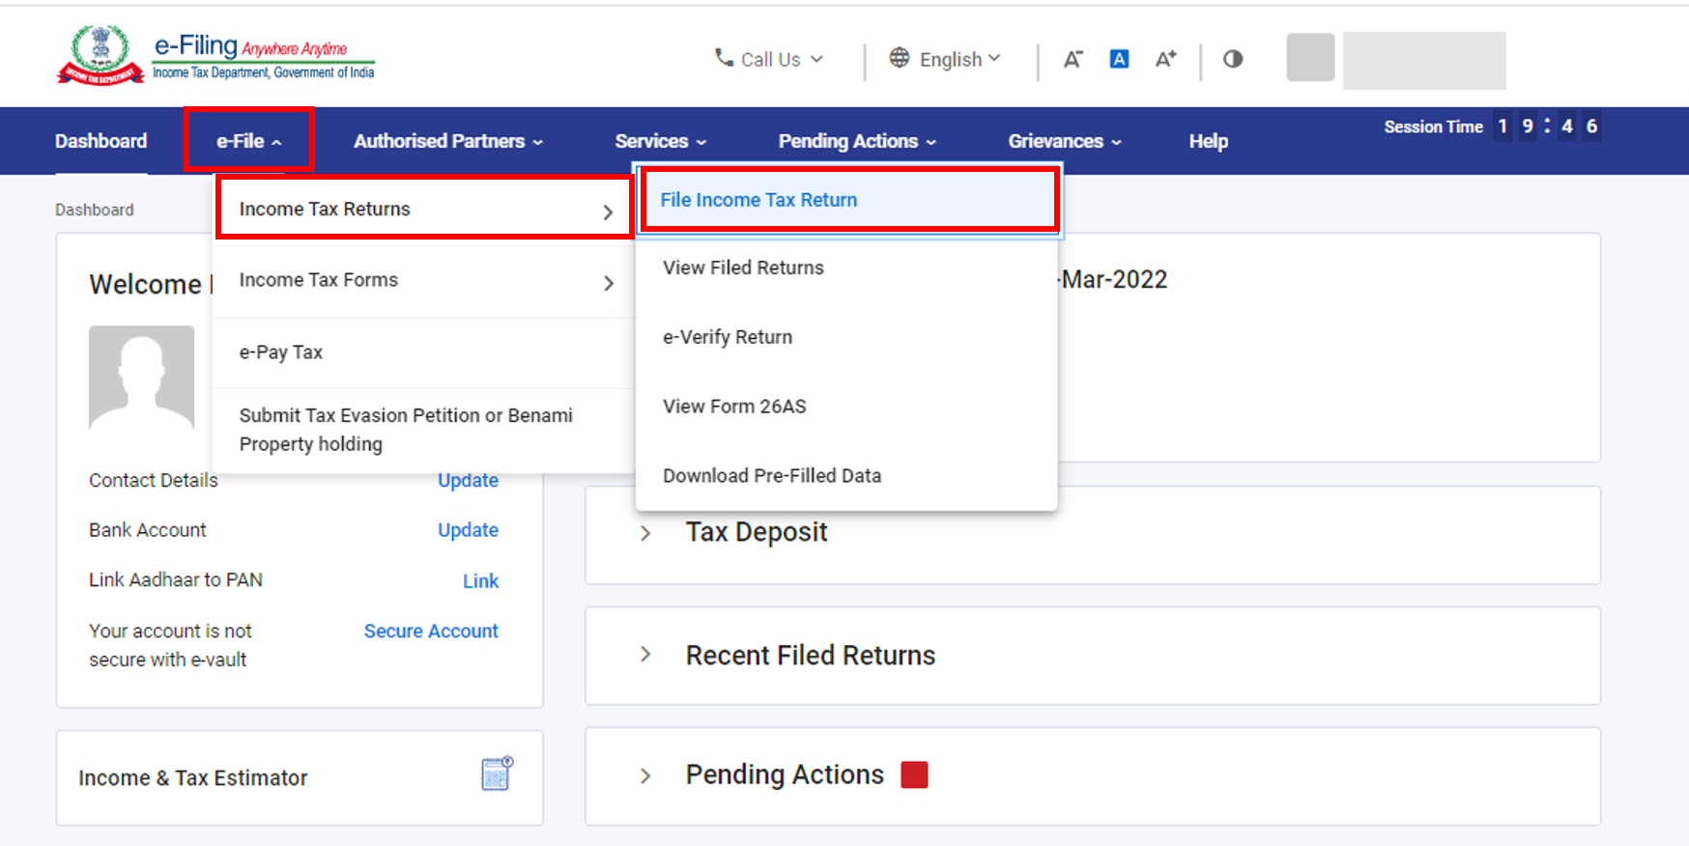Click the increase font size icon

click(1165, 60)
